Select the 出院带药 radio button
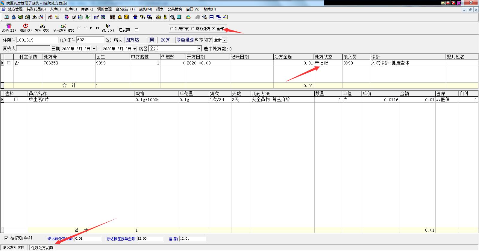The width and height of the screenshot is (479, 251). tap(172, 29)
